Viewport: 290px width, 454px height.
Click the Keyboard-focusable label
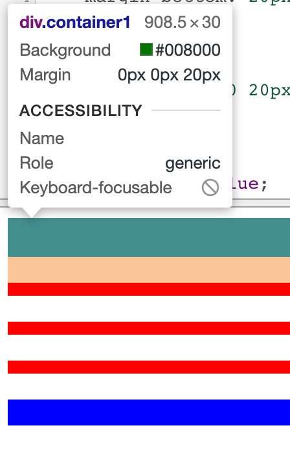click(96, 187)
